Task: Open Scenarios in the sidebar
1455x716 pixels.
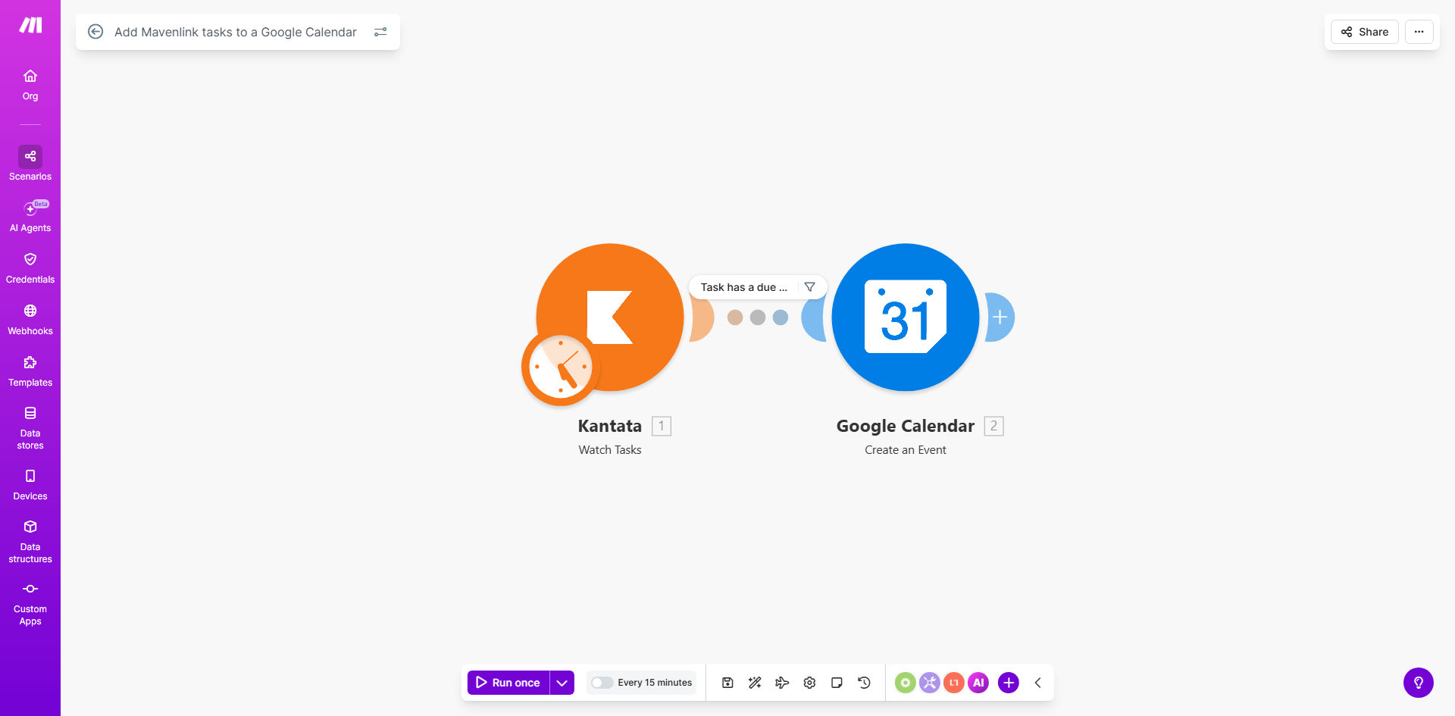Action: pos(30,164)
